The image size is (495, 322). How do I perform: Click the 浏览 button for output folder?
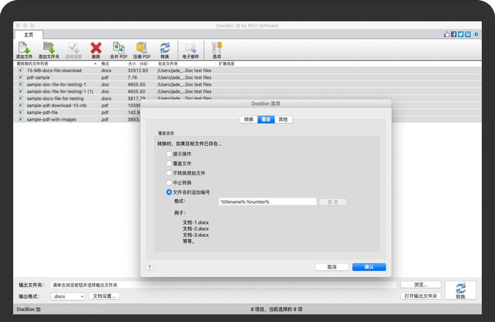420,284
